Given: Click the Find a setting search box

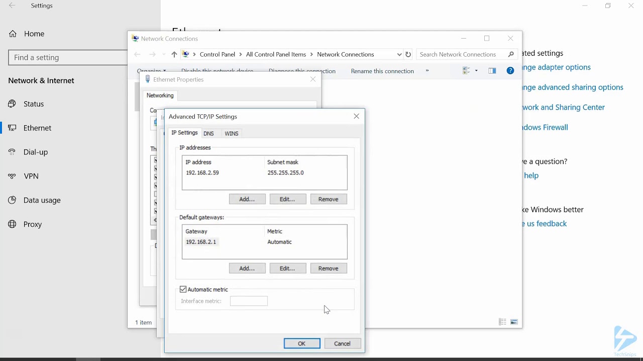Looking at the screenshot, I should (x=68, y=58).
